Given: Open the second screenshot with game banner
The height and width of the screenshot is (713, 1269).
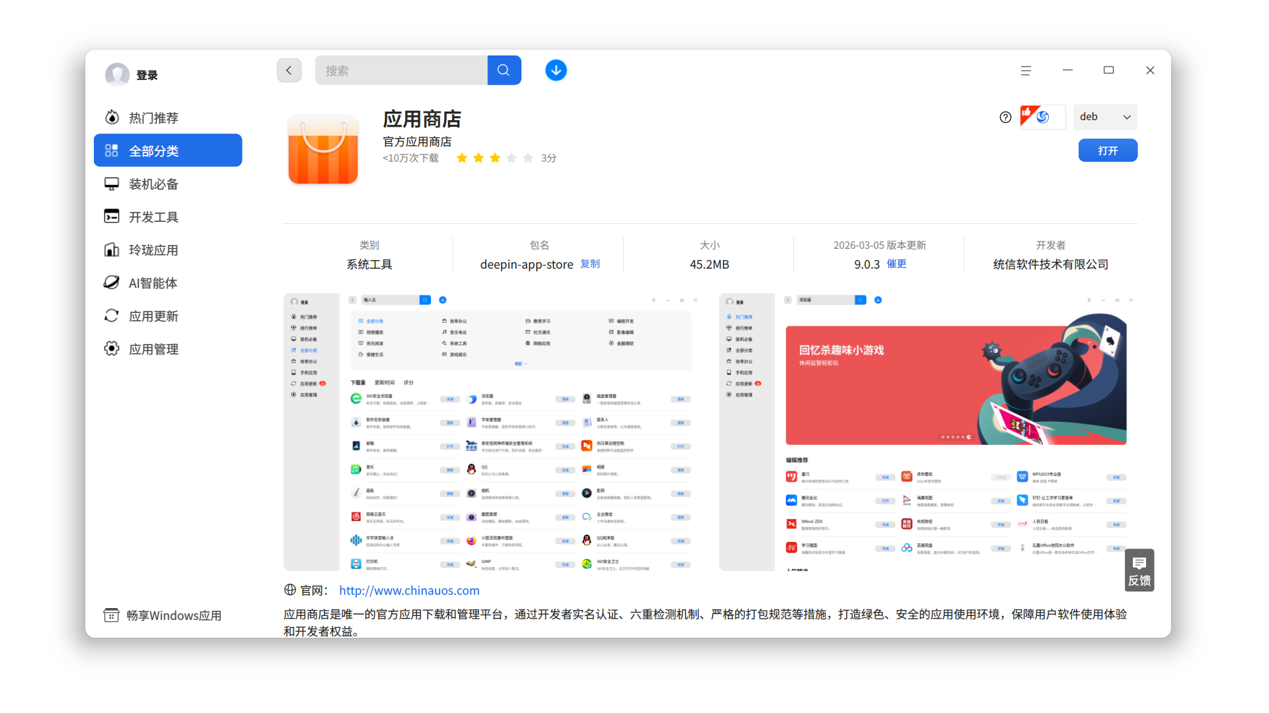Looking at the screenshot, I should [928, 432].
